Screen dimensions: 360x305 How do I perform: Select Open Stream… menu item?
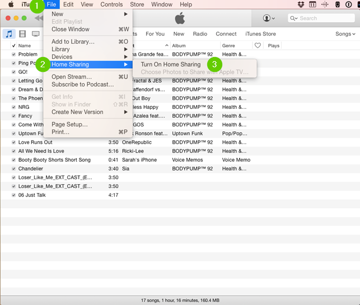pyautogui.click(x=88, y=77)
